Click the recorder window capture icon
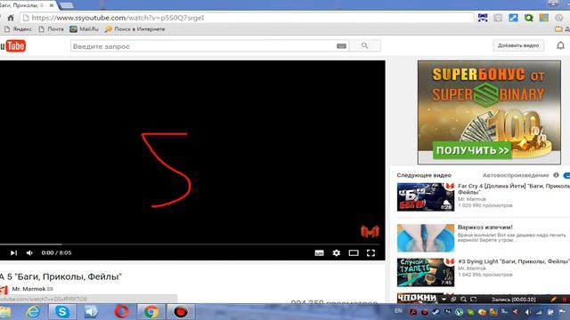The height and width of the screenshot is (320, 570). tap(473, 300)
